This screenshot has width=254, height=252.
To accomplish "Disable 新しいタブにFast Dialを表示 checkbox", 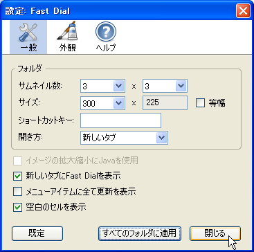I will pyautogui.click(x=17, y=177).
